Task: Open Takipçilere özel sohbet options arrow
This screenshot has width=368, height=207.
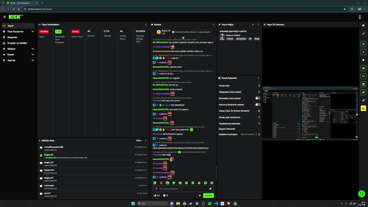Action: pos(259,92)
